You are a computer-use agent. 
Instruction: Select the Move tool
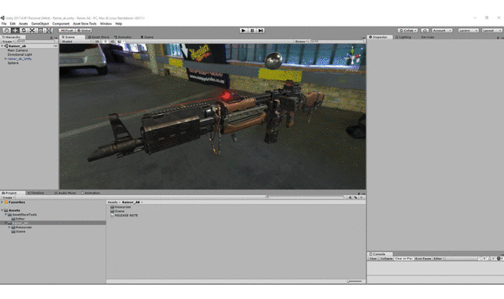[x=15, y=30]
